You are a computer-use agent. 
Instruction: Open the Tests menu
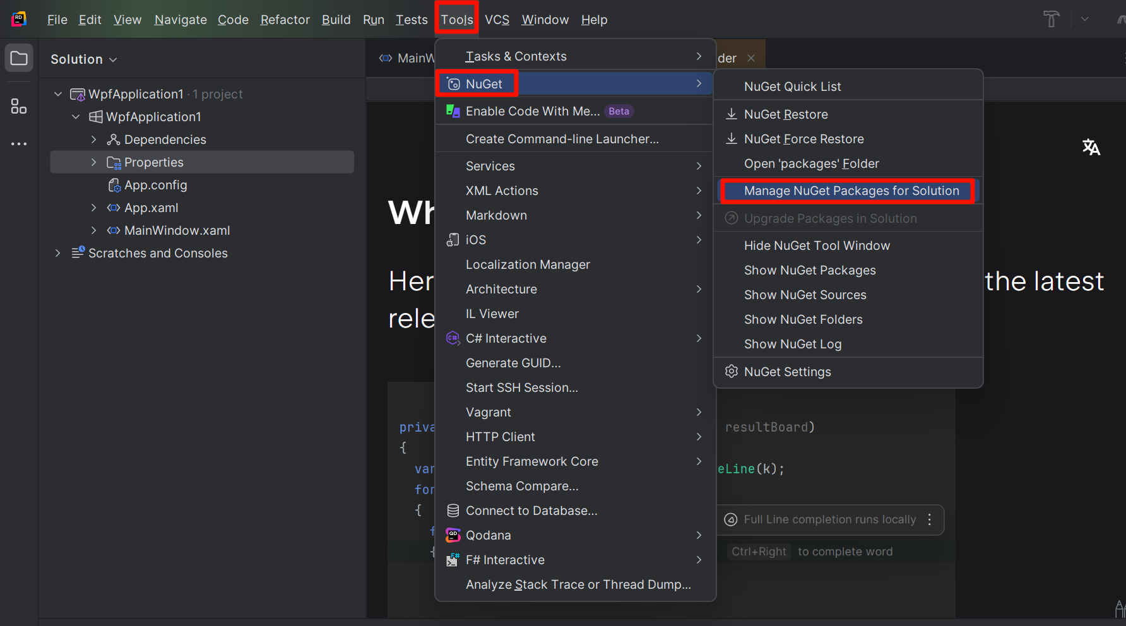tap(412, 20)
